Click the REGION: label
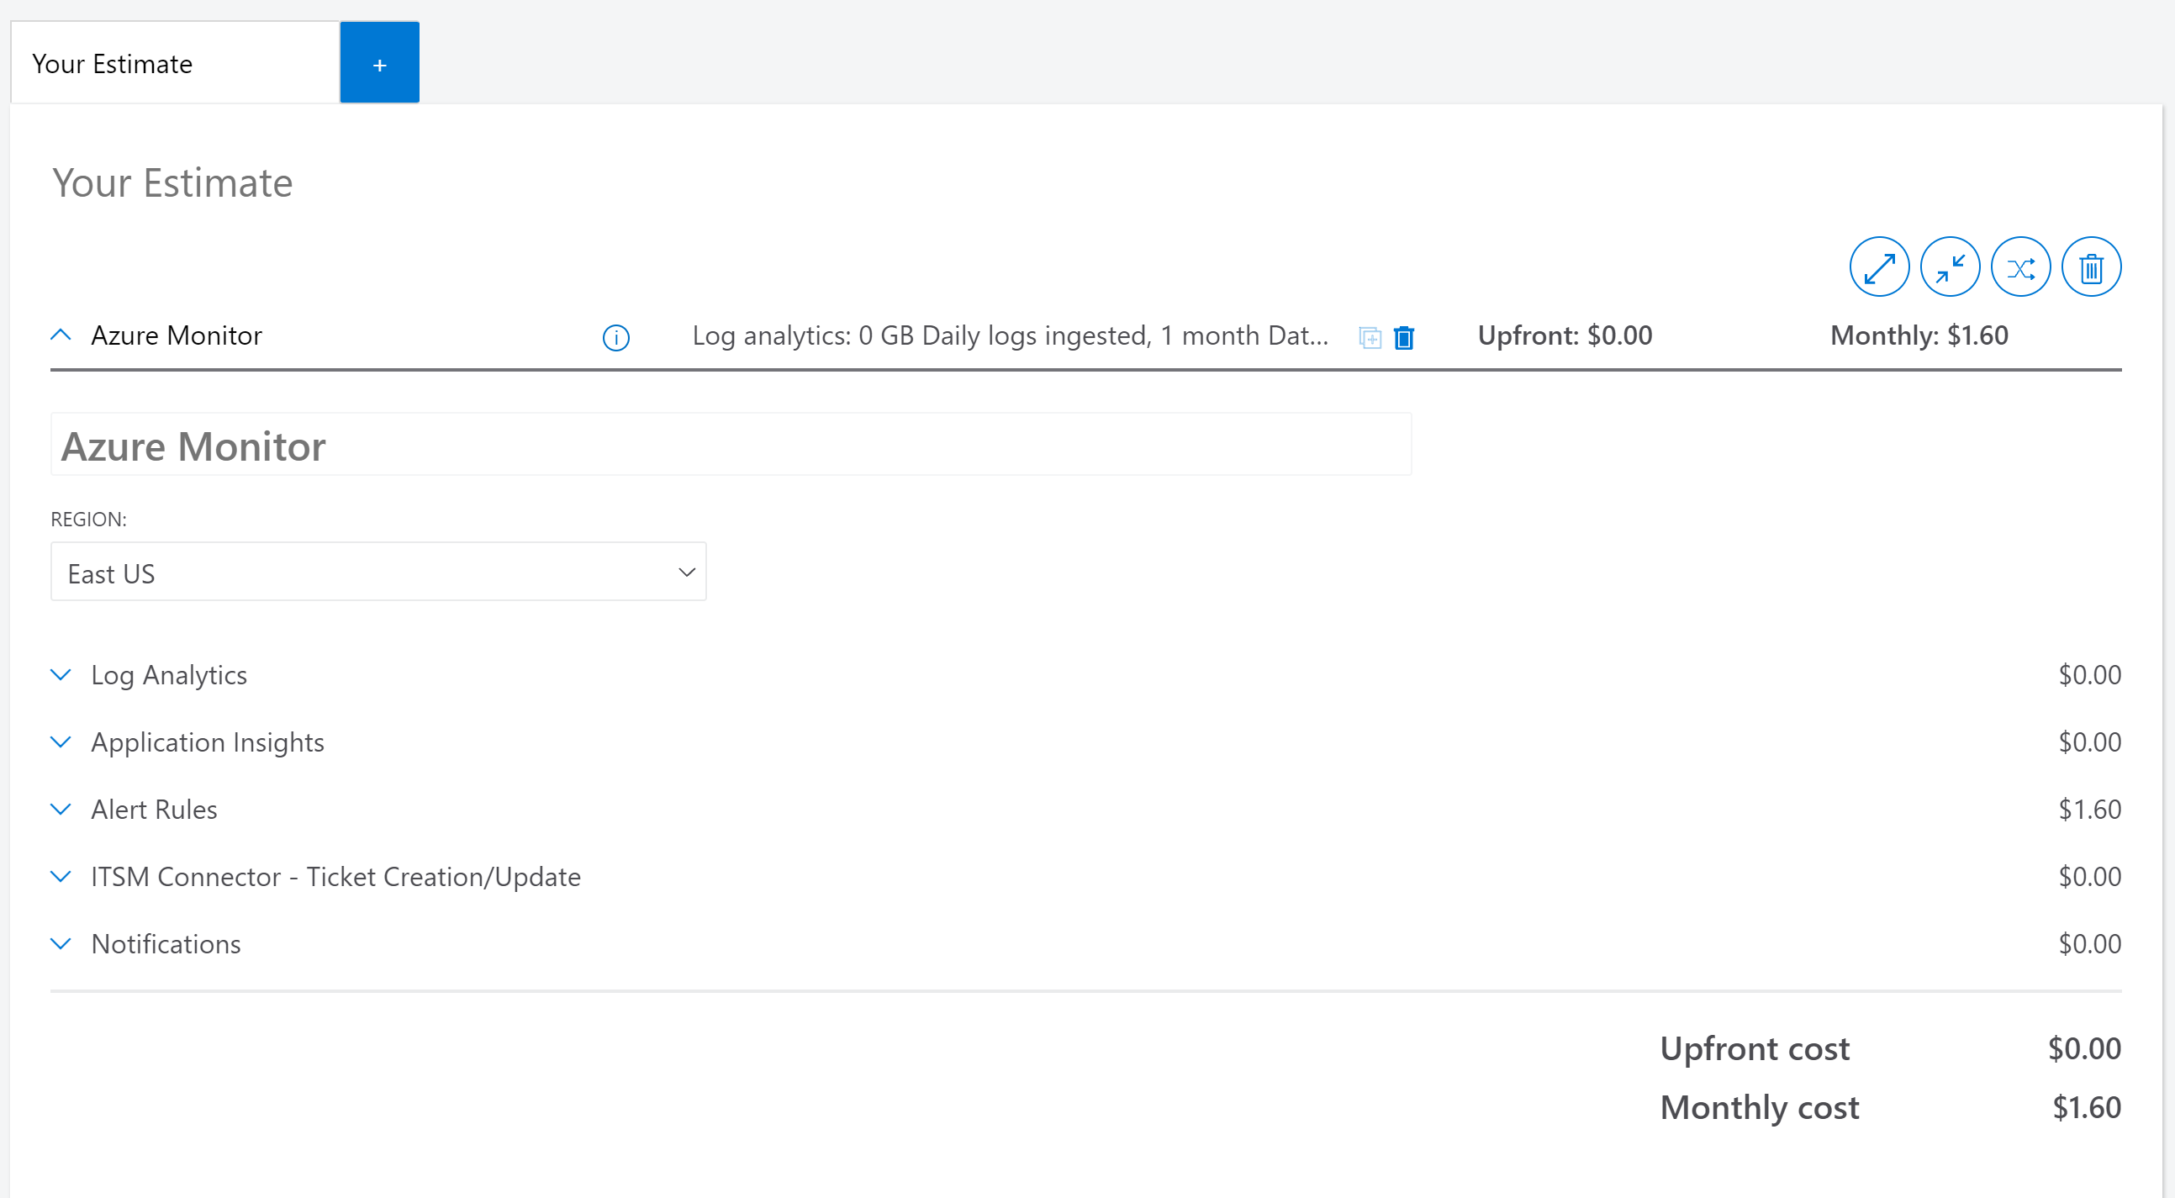This screenshot has width=2175, height=1198. point(88,520)
